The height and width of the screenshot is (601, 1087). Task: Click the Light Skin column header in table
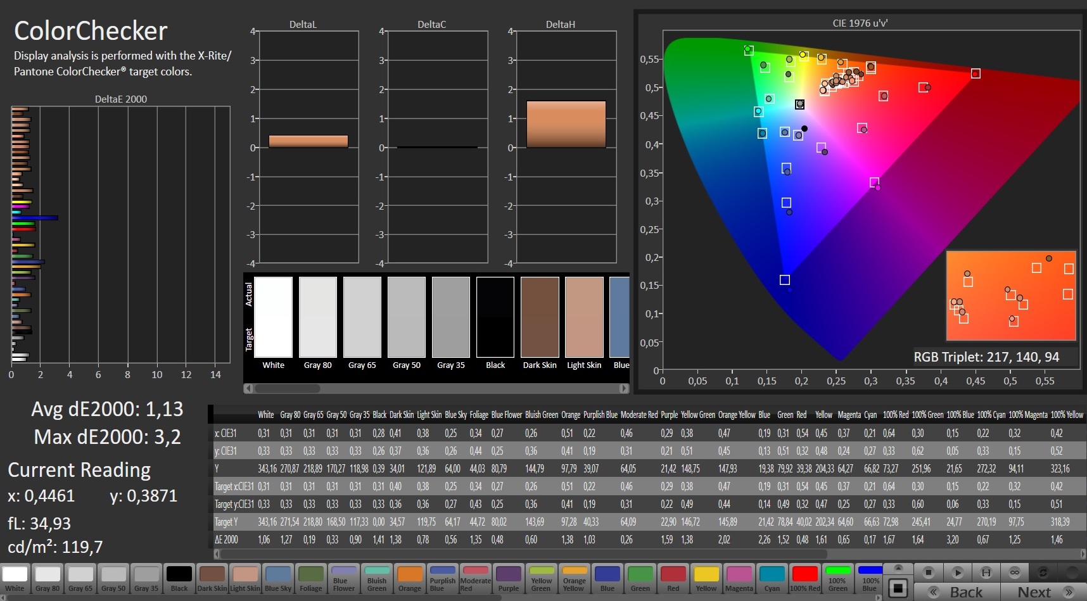429,415
